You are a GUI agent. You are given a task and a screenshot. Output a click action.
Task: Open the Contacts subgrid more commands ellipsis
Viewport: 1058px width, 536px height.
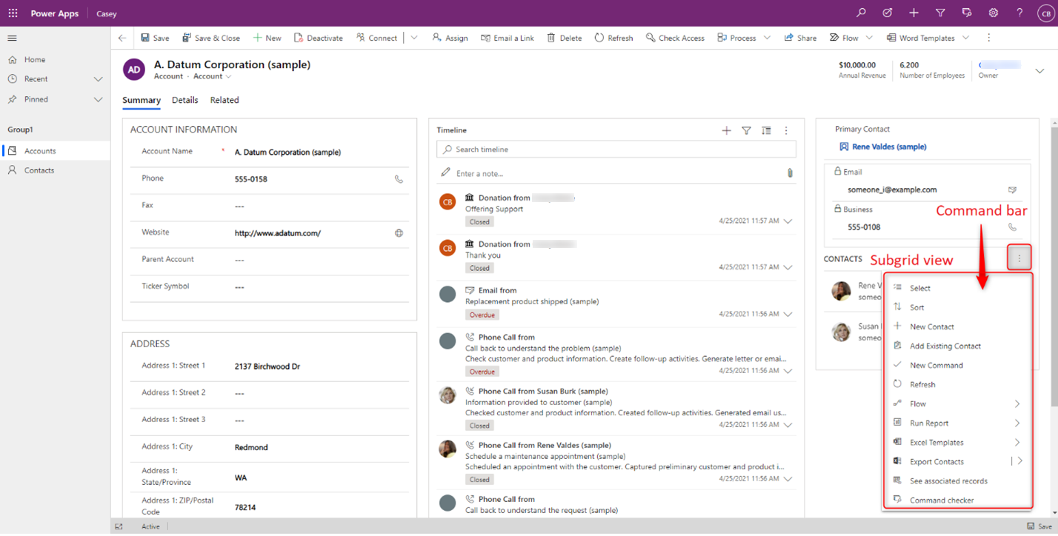(x=1019, y=258)
